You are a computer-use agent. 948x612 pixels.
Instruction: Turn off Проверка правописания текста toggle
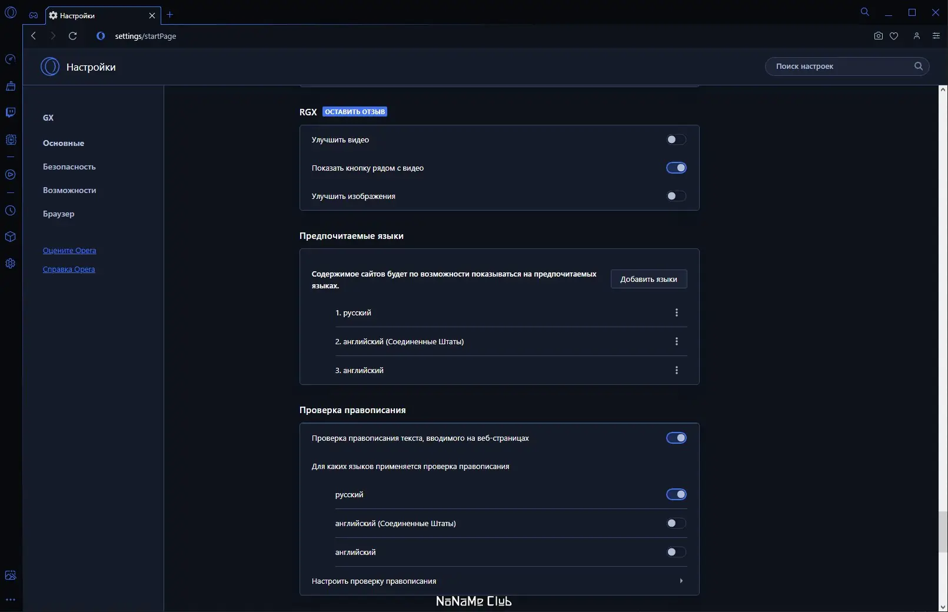point(676,438)
